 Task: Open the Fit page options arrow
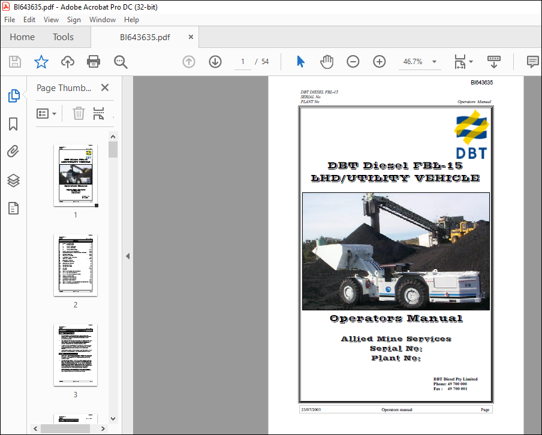pos(471,62)
